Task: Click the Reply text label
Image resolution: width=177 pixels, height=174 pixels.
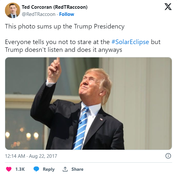Action: coord(49,169)
